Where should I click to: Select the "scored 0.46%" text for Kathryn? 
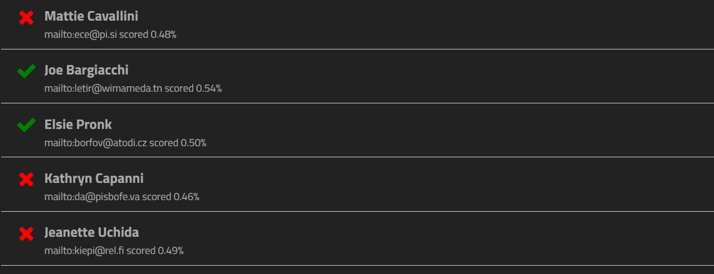[171, 197]
